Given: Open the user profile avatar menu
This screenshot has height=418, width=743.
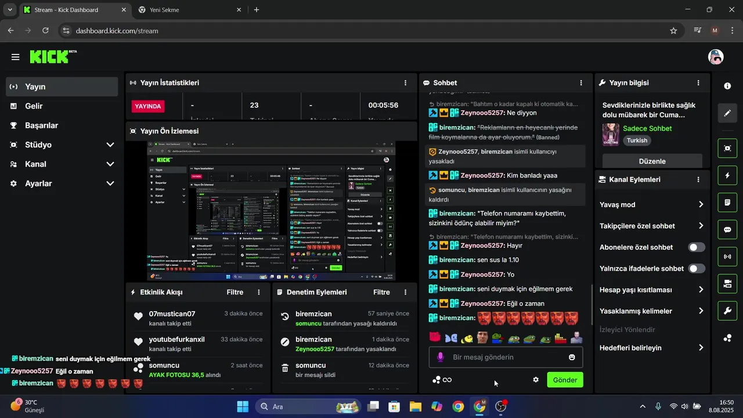Looking at the screenshot, I should pyautogui.click(x=716, y=57).
